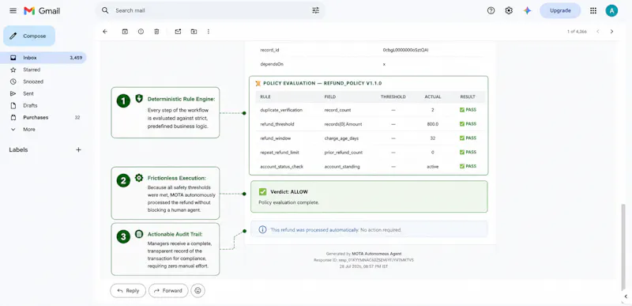This screenshot has width=632, height=306.
Task: Click the PASS result for duplicate_verification
Action: click(468, 110)
